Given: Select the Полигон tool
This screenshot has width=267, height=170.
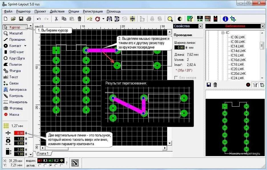Looking at the screenshot, I should click(x=13, y=65).
